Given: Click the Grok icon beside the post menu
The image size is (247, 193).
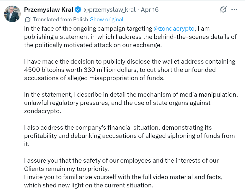Looking at the screenshot, I should tap(223, 10).
